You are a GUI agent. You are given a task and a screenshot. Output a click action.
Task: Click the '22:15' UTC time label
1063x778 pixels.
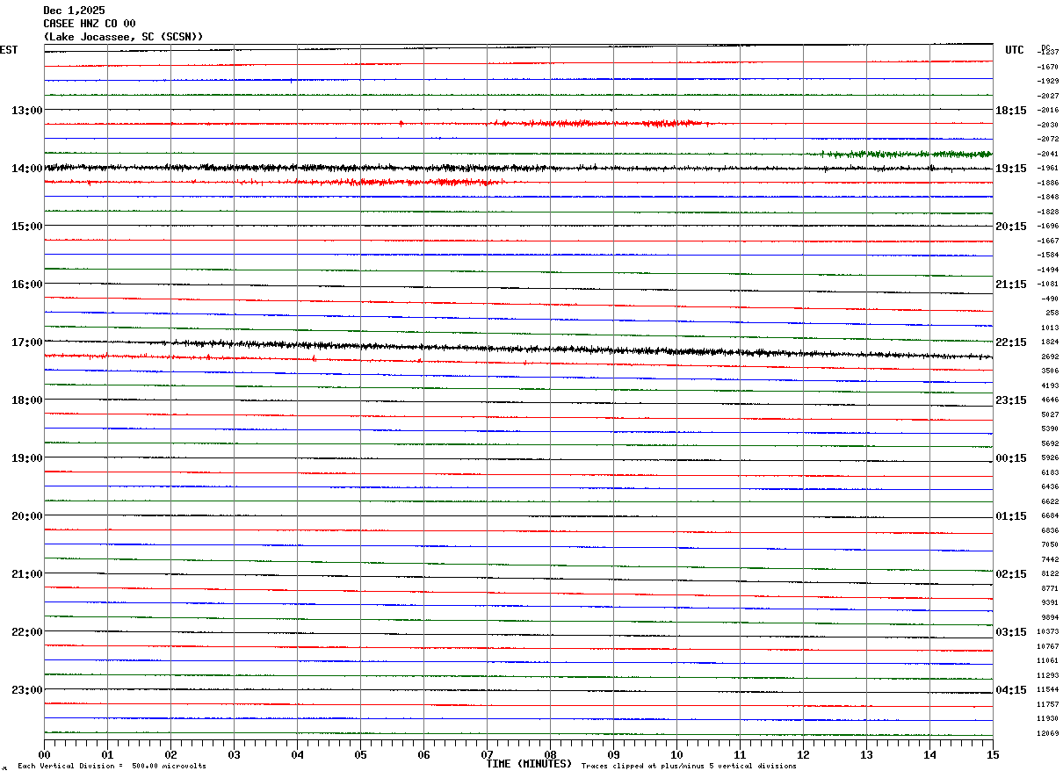tap(1011, 342)
